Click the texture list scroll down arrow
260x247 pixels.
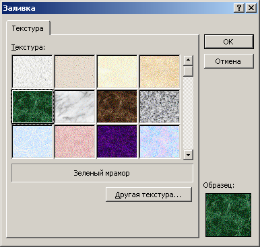pyautogui.click(x=188, y=155)
